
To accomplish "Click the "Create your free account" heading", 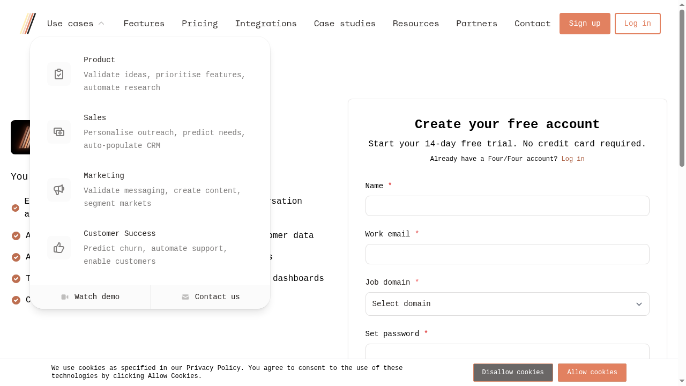I will 508,124.
